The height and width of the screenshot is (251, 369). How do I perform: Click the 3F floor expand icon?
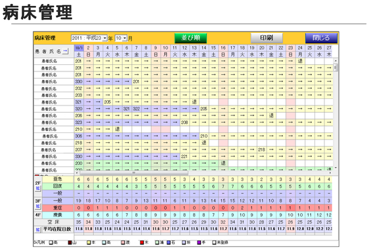[37, 206]
